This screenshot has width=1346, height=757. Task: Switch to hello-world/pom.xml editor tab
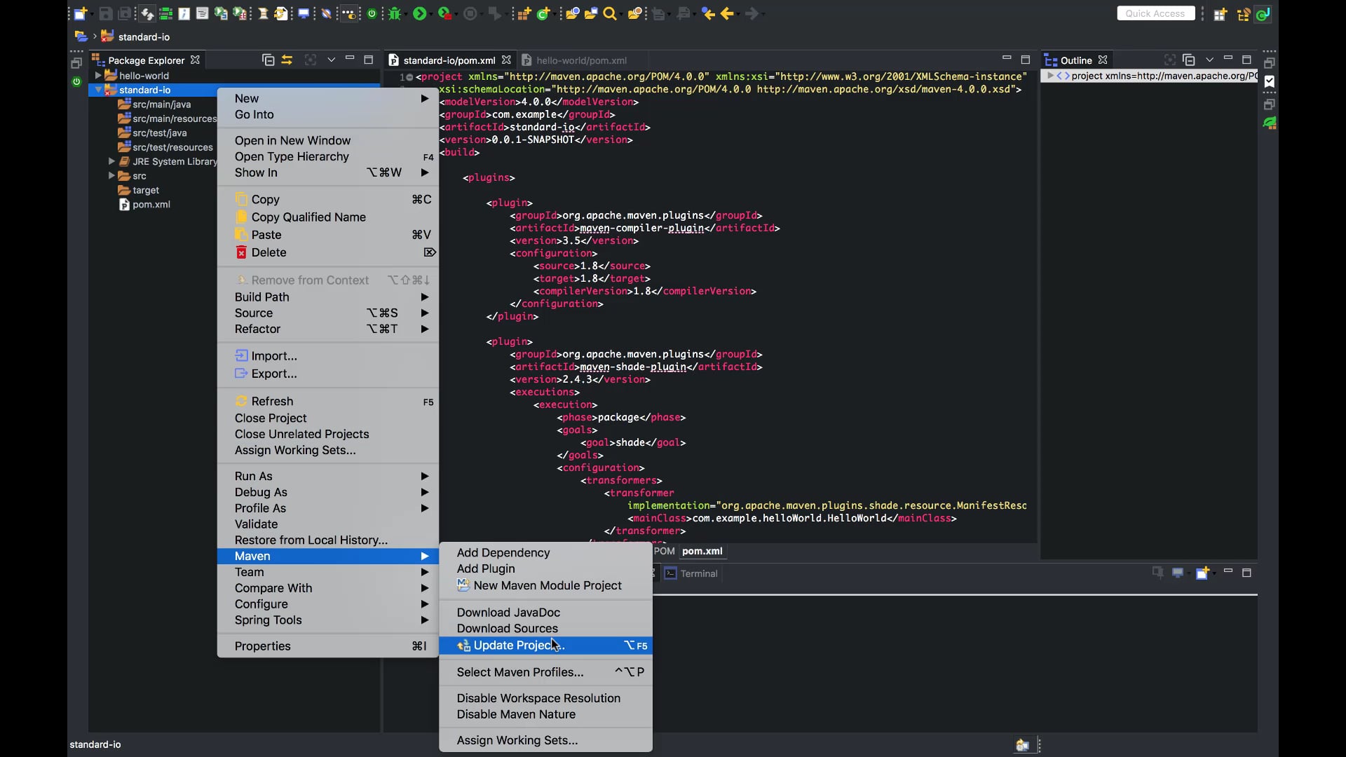pos(580,60)
